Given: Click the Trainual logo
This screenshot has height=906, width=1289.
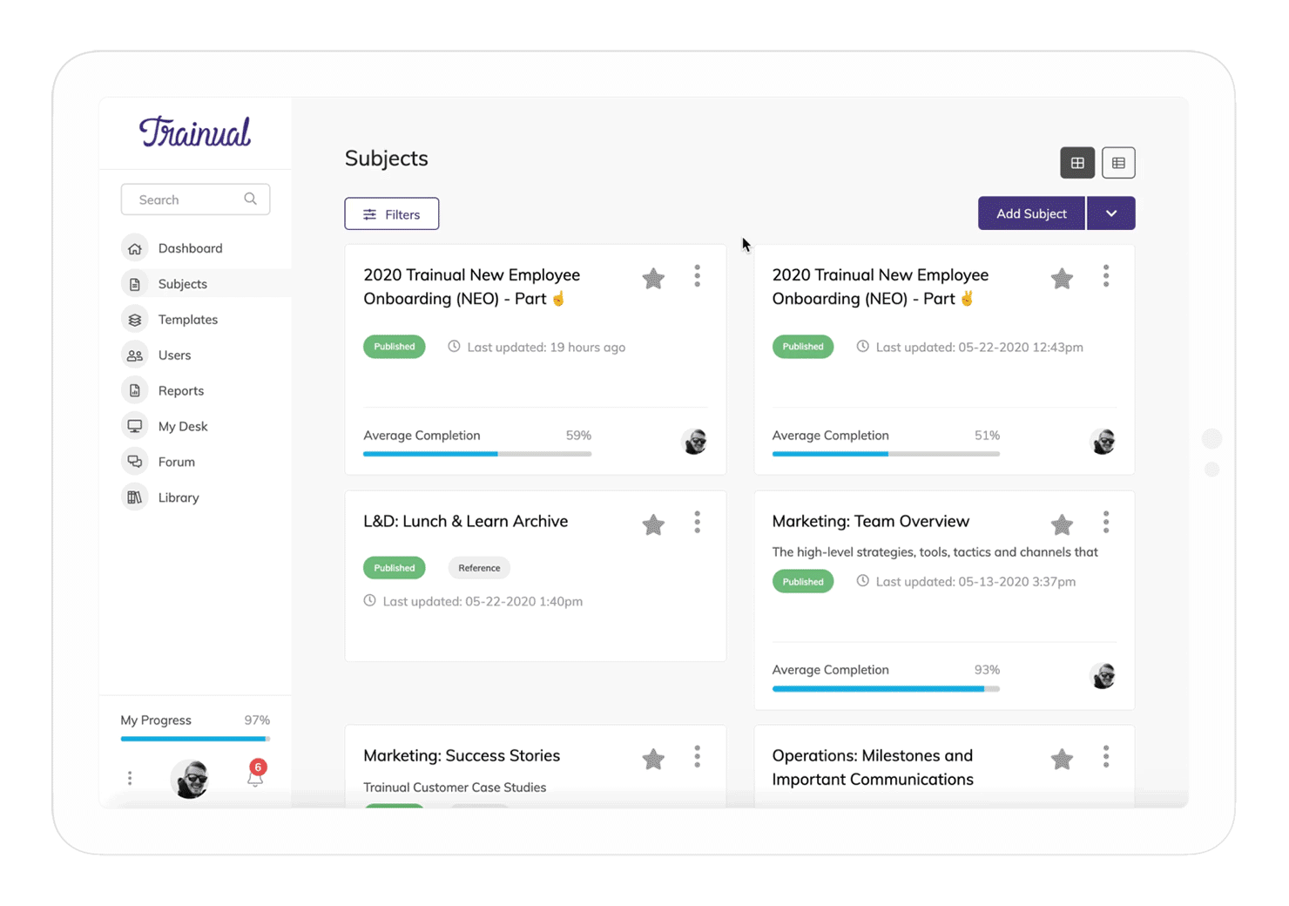Looking at the screenshot, I should [195, 132].
